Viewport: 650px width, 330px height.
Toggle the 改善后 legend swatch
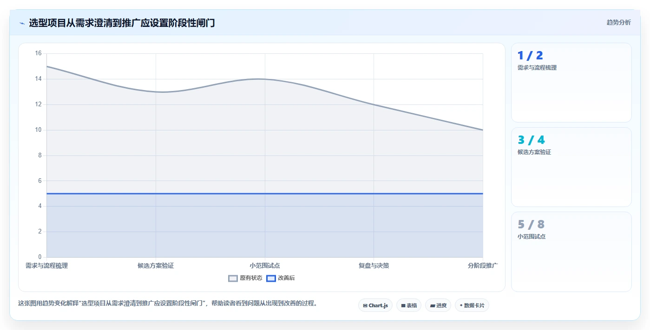tap(271, 278)
